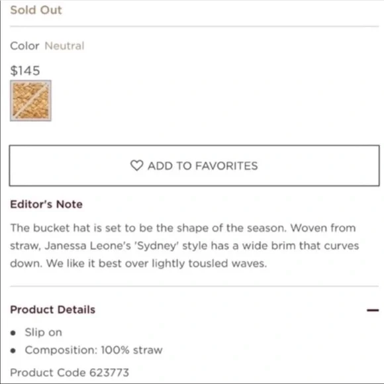Click the heart icon beside Add to Favorites

click(136, 166)
